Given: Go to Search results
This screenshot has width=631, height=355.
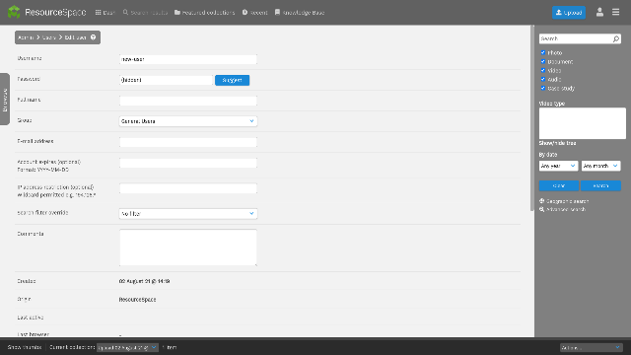Looking at the screenshot, I should pos(145,13).
